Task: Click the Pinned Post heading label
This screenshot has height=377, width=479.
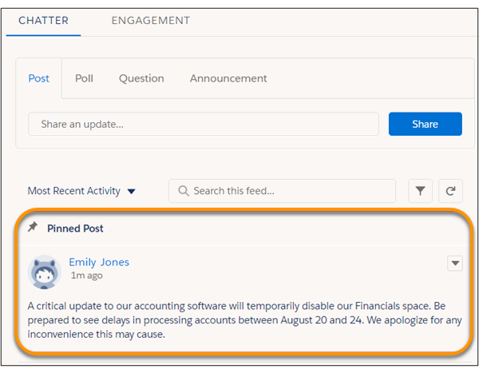Action: pos(75,228)
